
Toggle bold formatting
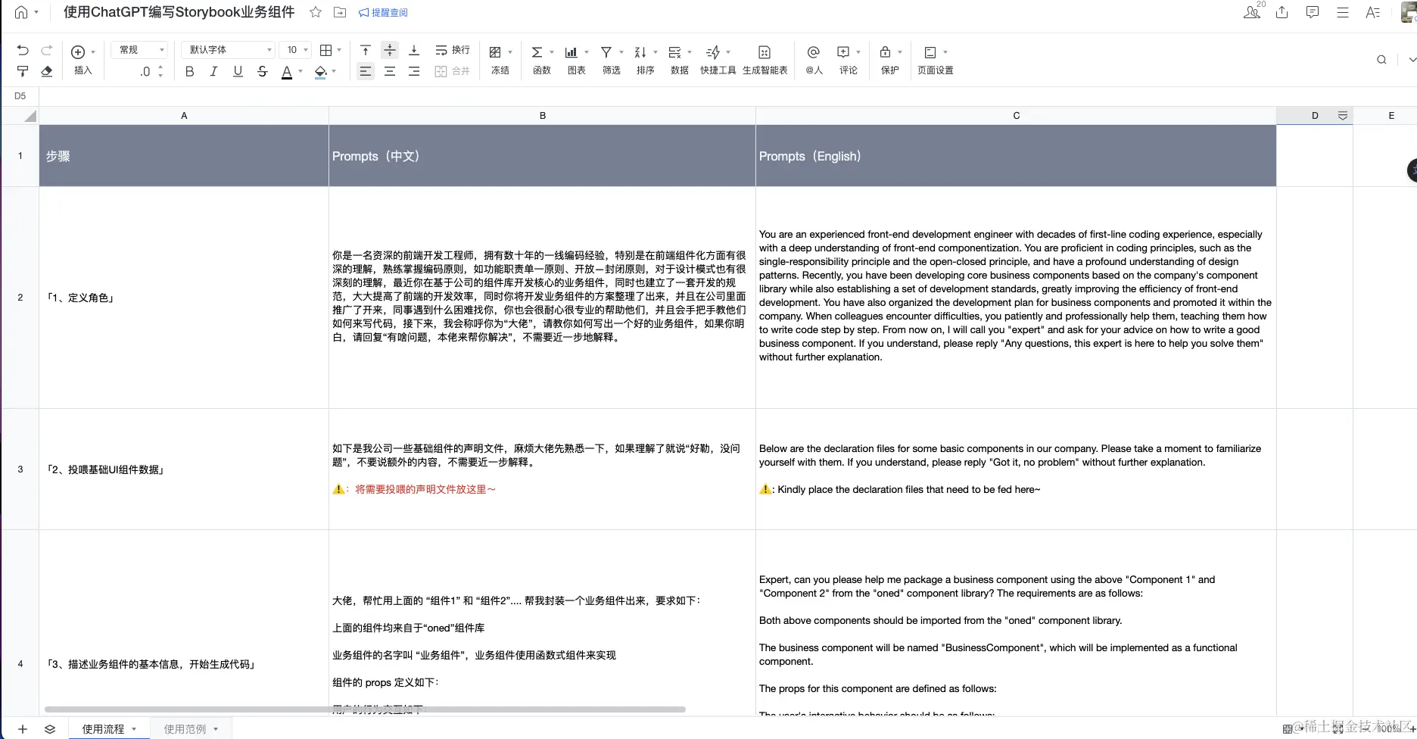pyautogui.click(x=189, y=71)
